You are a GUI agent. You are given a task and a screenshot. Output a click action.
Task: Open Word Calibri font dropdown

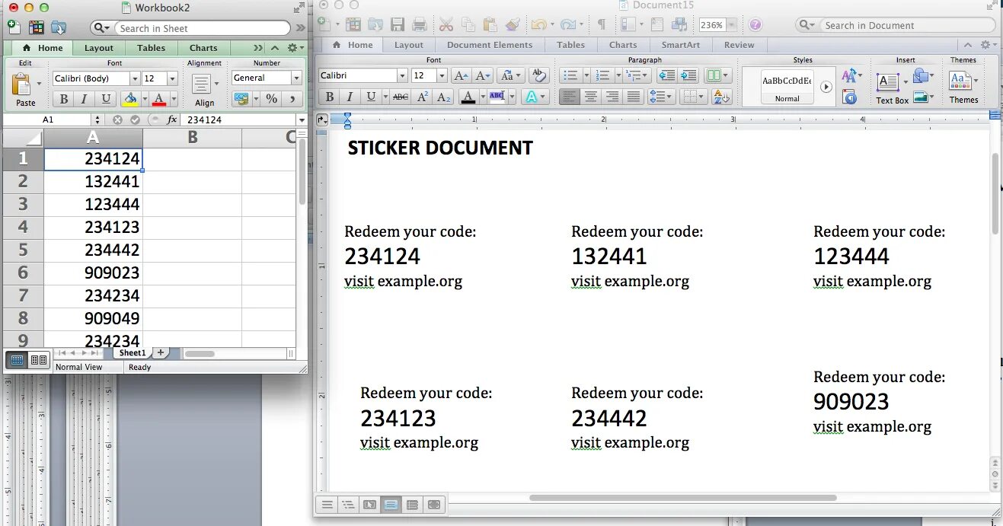click(401, 75)
